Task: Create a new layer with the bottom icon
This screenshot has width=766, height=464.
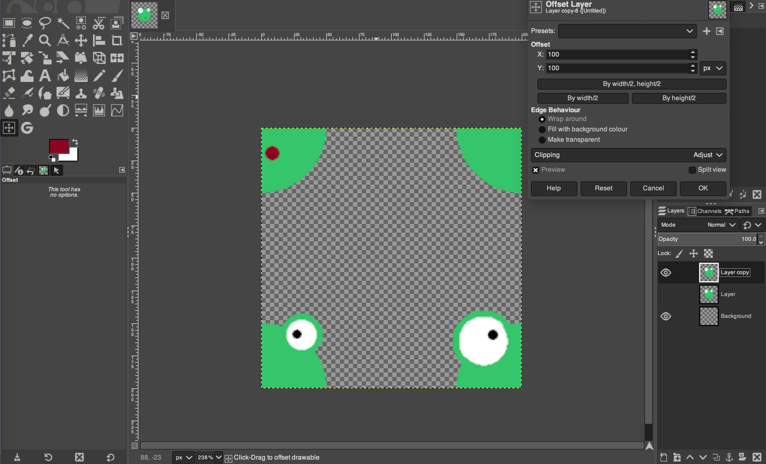Action: [x=663, y=457]
